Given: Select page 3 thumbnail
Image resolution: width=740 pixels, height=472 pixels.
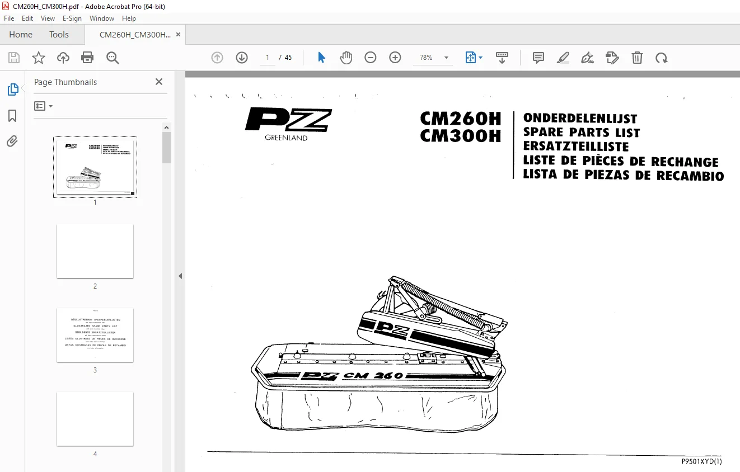Looking at the screenshot, I should [95, 335].
